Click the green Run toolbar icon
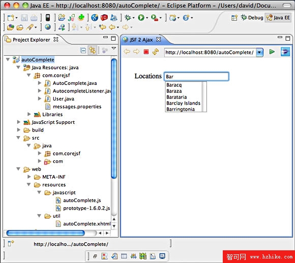 pos(141,18)
